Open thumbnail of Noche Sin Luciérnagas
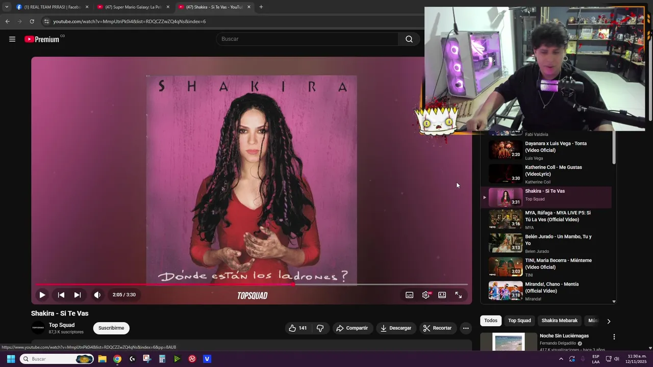653x367 pixels. 509,342
